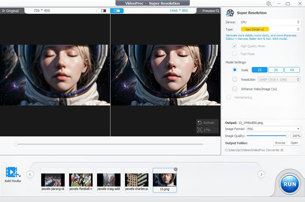Open the Device dropdown

click(269, 22)
